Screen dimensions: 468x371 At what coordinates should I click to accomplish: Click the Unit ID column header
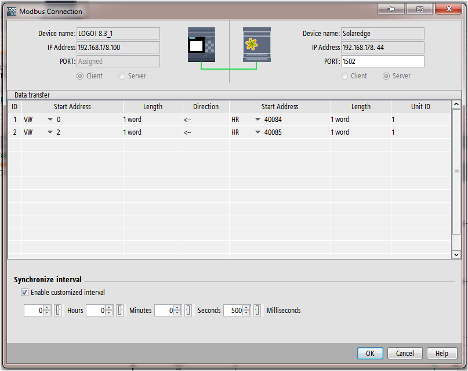421,107
